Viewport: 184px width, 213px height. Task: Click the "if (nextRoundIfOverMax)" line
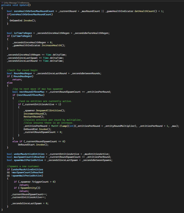point(29,95)
